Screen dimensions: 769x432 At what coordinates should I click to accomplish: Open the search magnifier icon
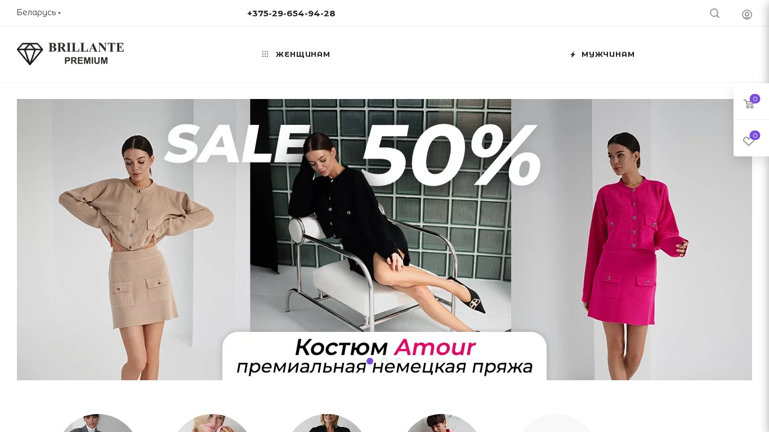(x=714, y=13)
